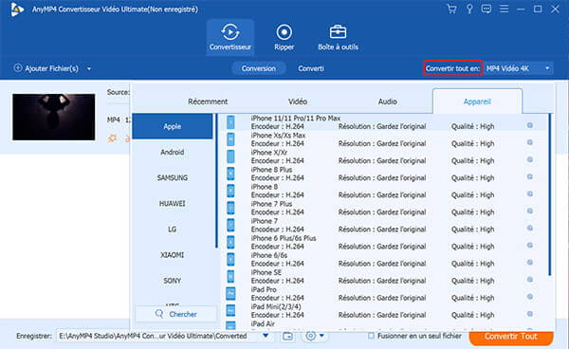Viewport: 569px width, 349px height.
Task: Select Apple in the brand list
Action: pos(173,126)
